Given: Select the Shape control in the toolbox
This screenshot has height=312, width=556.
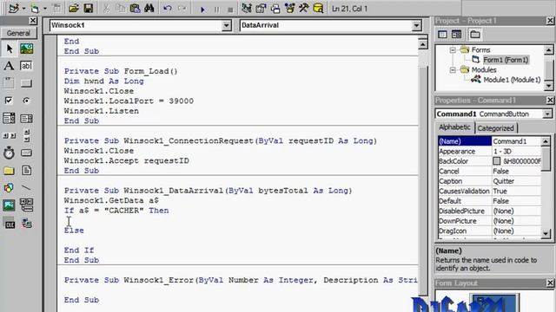Looking at the screenshot, I should tap(10, 188).
